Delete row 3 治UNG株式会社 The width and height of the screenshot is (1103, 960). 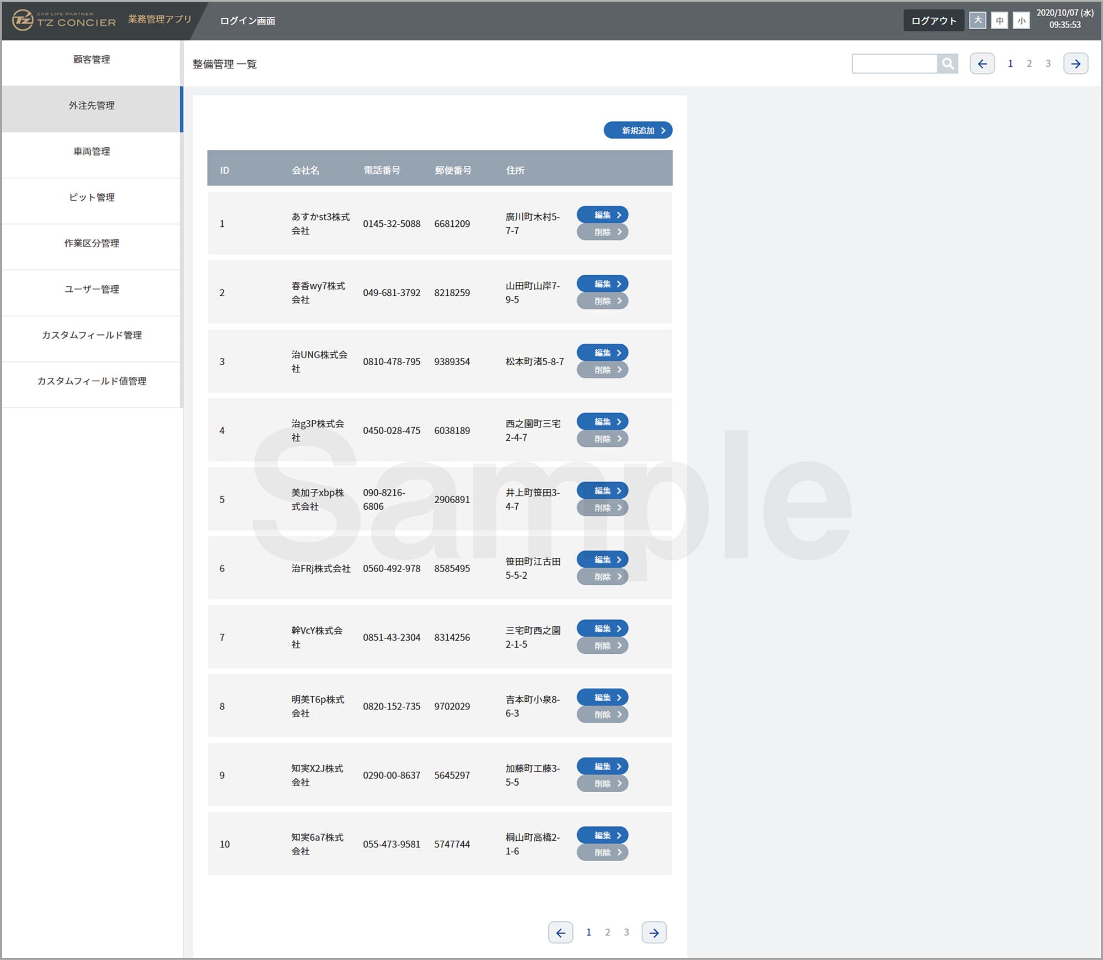coord(602,370)
